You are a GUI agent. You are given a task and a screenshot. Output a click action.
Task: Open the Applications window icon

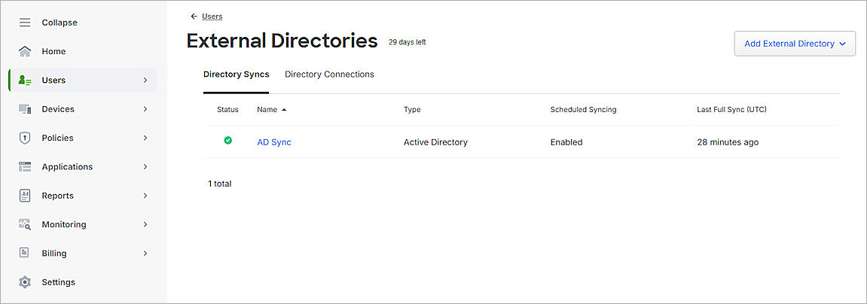coord(25,167)
